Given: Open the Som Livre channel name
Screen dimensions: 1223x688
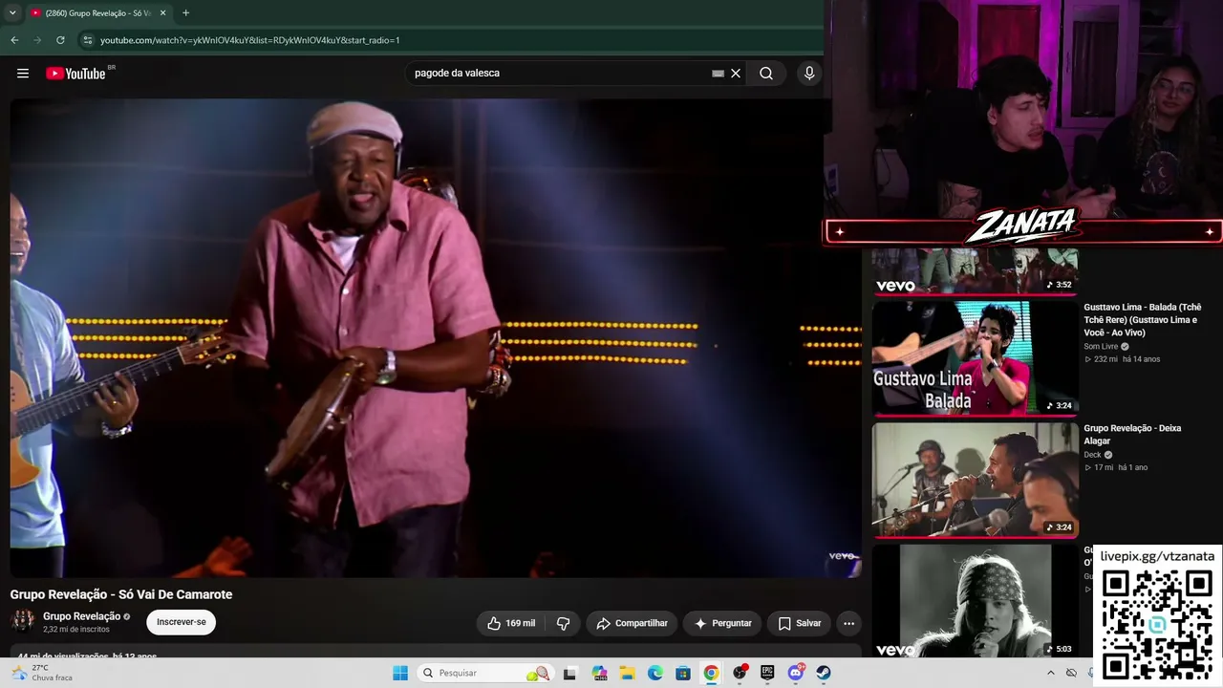Looking at the screenshot, I should click(x=1101, y=346).
